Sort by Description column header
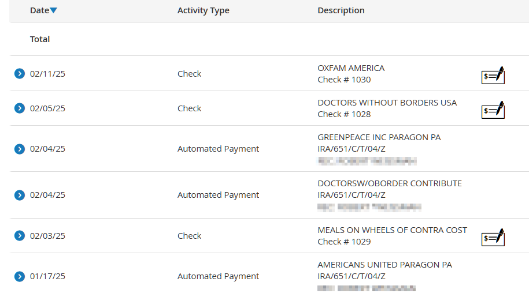This screenshot has width=529, height=297. pos(341,10)
